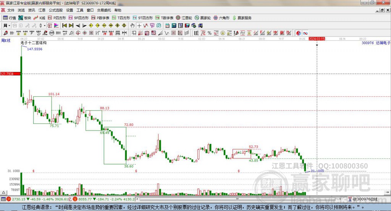Jump to last bar icon
391x211 pixels.
point(71,26)
